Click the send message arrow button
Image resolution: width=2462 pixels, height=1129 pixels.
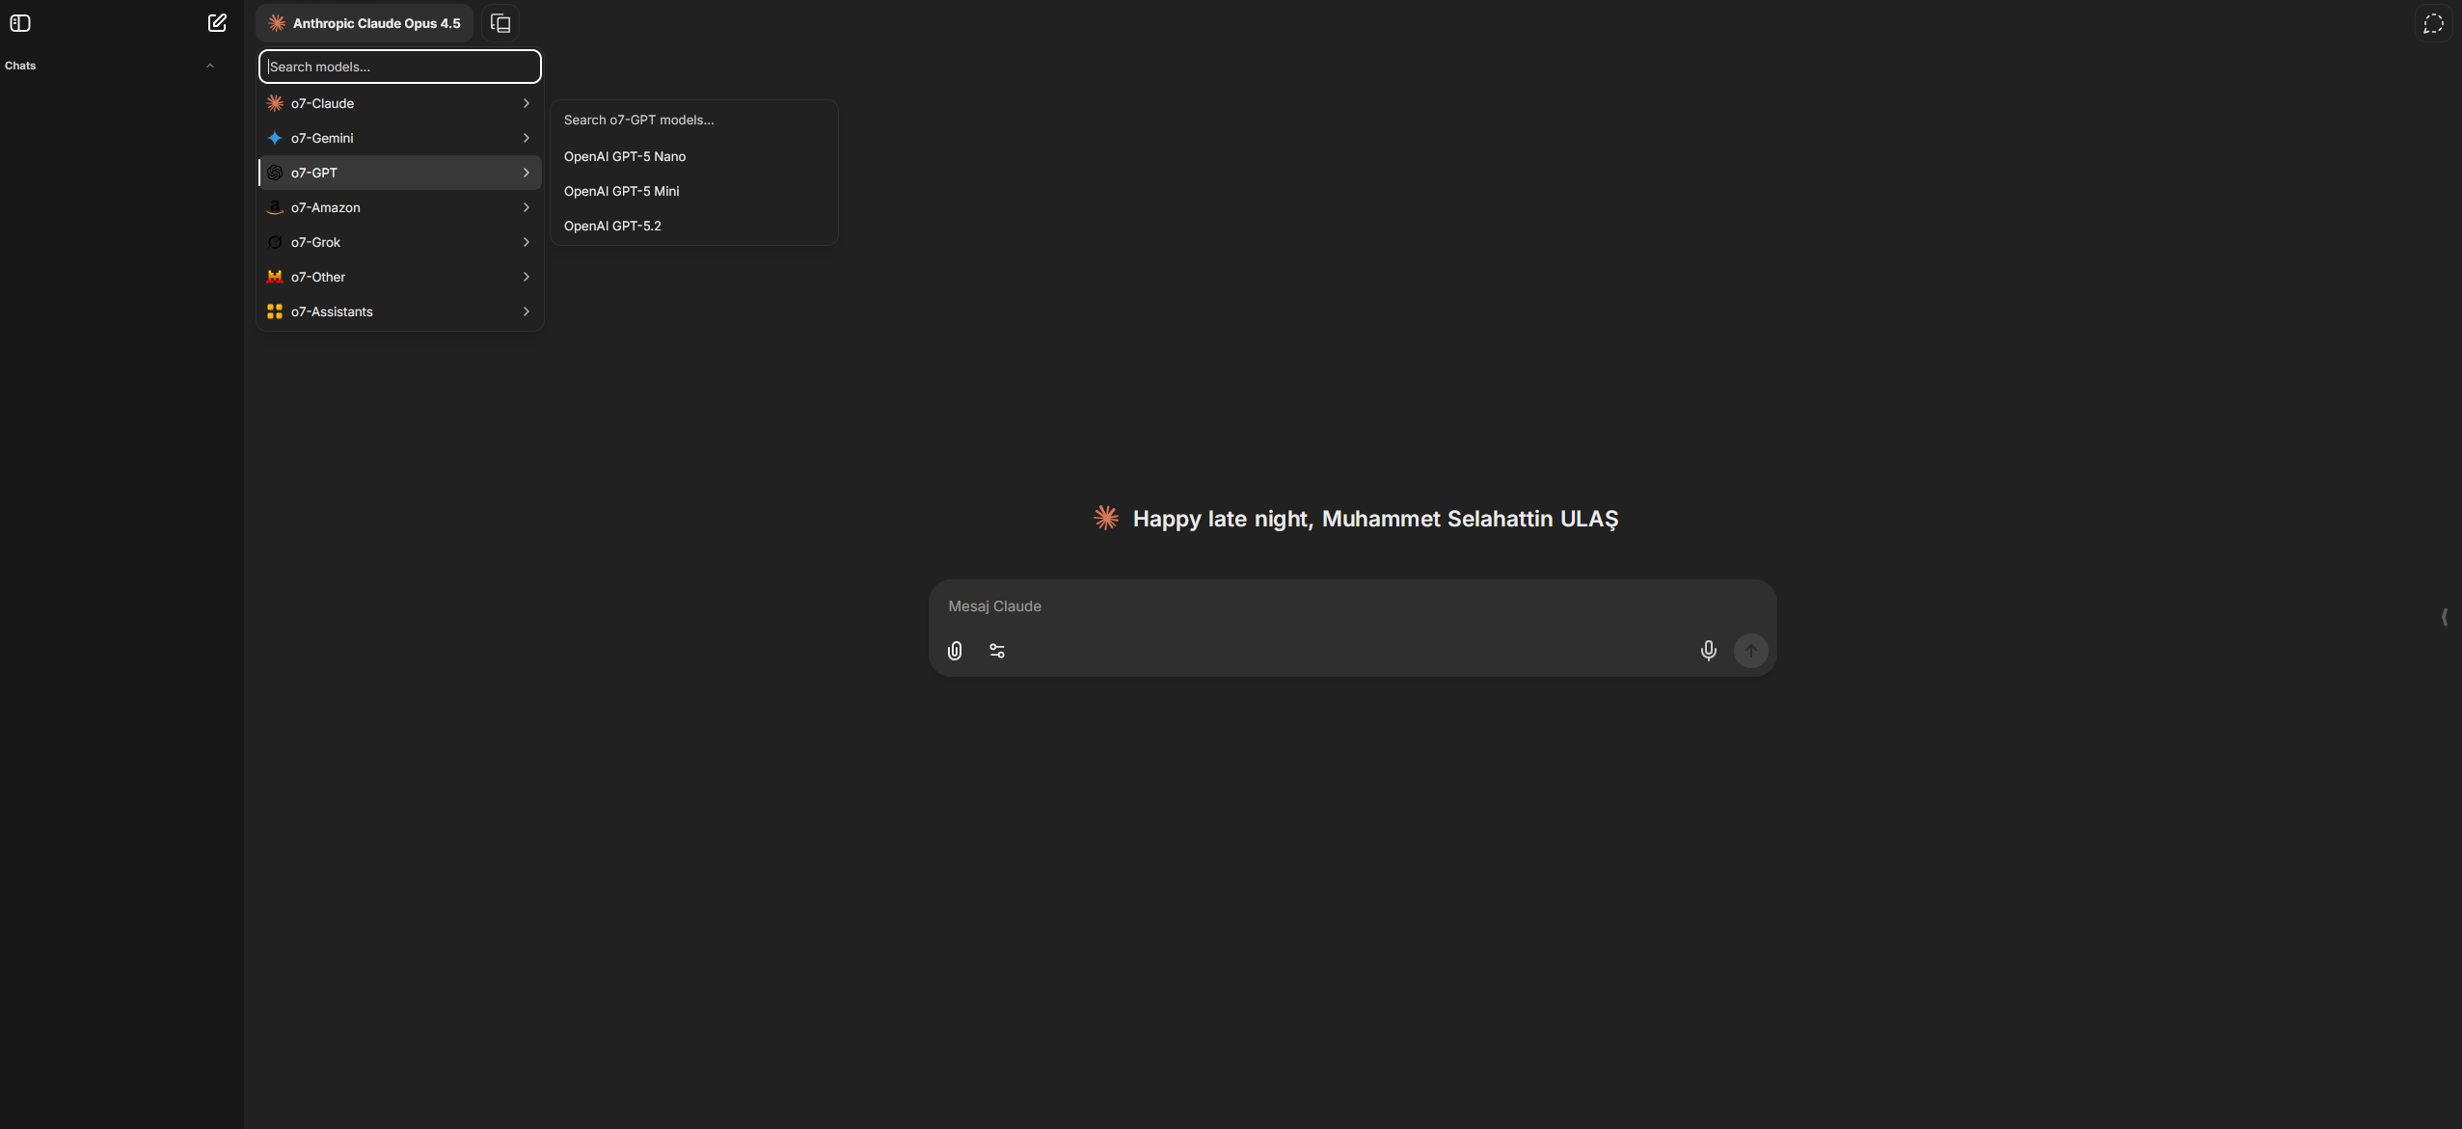[1750, 651]
